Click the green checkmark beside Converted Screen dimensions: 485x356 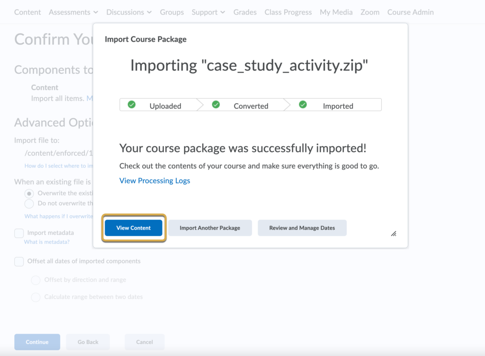(216, 105)
